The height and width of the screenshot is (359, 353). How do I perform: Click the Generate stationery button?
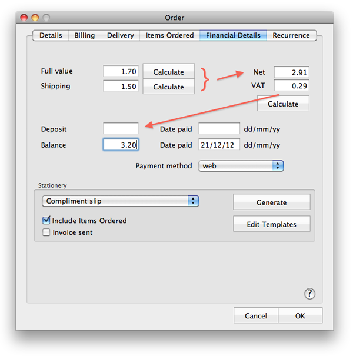click(x=271, y=202)
